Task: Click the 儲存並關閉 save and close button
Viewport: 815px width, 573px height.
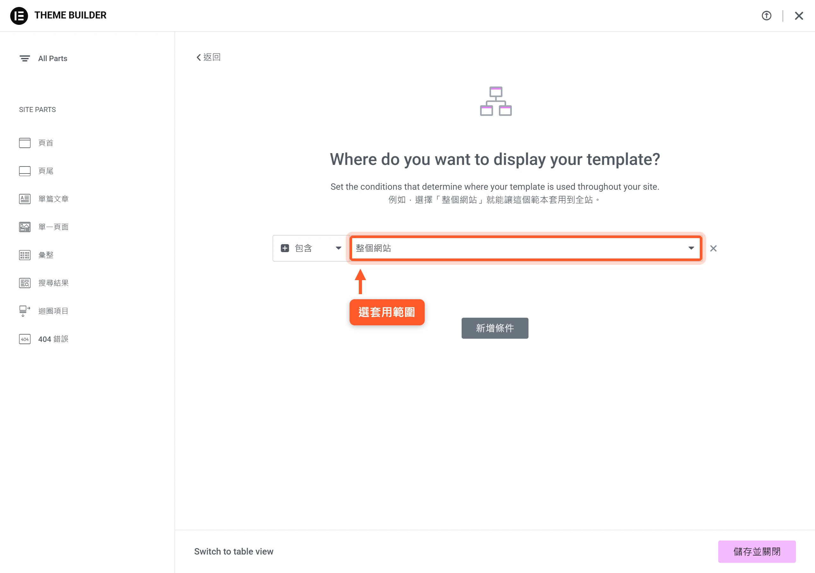Action: click(x=757, y=551)
